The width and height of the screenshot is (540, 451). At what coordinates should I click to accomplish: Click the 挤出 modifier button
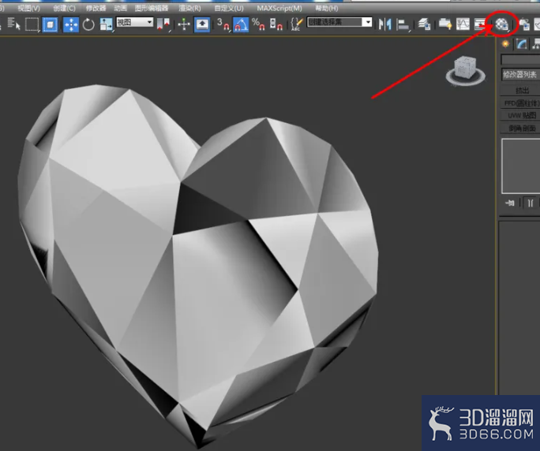520,91
